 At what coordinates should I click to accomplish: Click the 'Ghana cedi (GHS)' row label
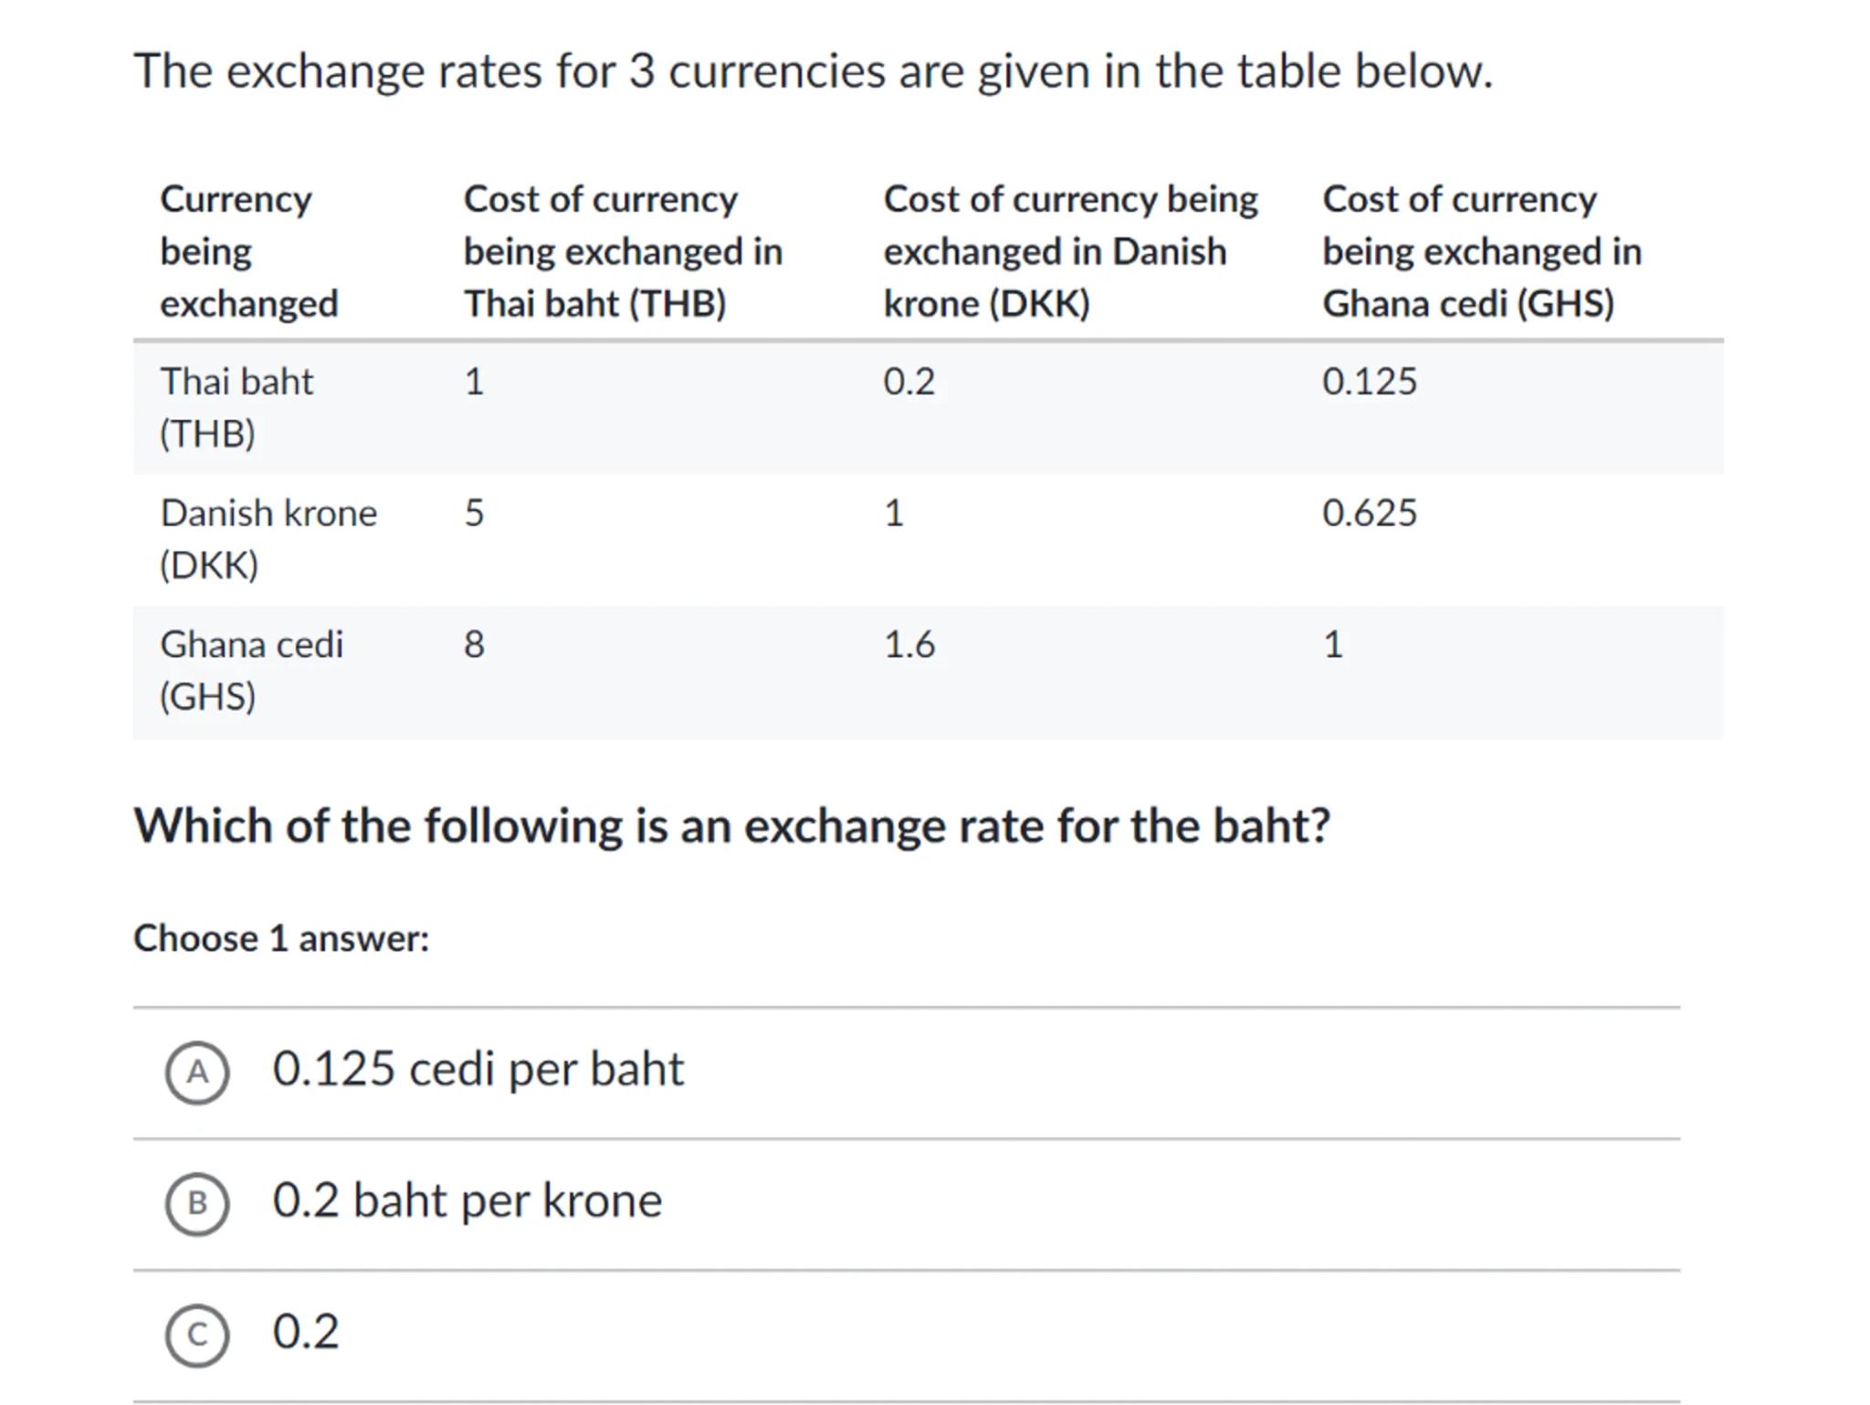click(251, 670)
